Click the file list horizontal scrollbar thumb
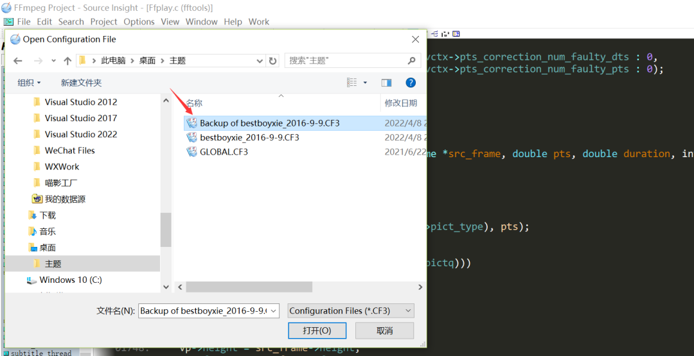 (249, 287)
